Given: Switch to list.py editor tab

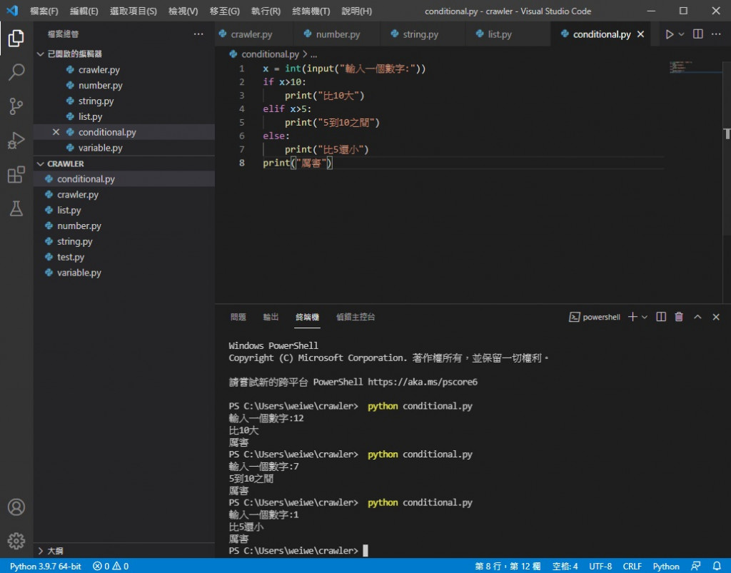Looking at the screenshot, I should tap(508, 34).
